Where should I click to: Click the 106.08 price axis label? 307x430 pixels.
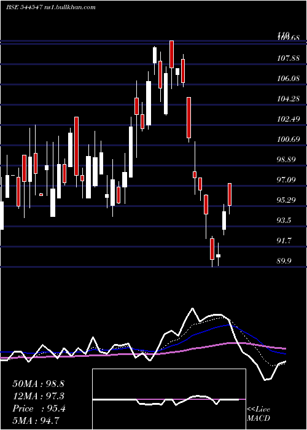coord(289,79)
